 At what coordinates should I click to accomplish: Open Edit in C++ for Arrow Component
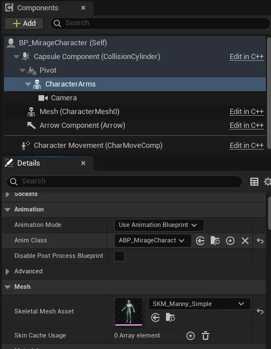246,126
